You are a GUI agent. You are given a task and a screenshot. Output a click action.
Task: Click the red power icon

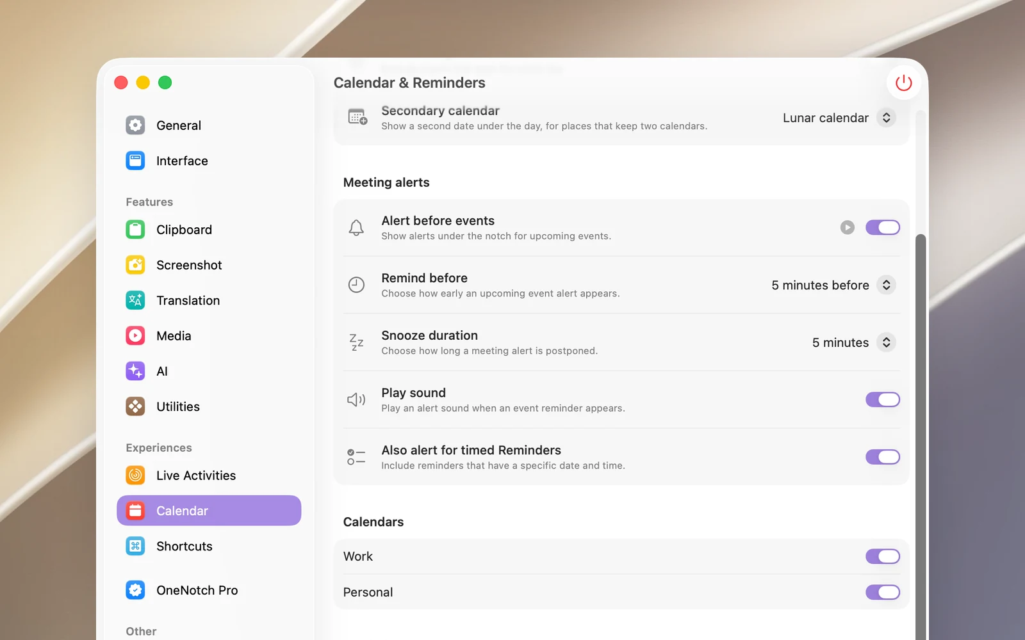pyautogui.click(x=903, y=83)
